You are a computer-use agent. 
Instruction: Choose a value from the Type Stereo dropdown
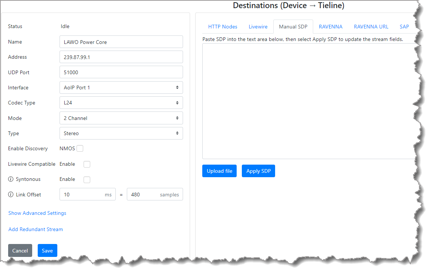[121, 133]
